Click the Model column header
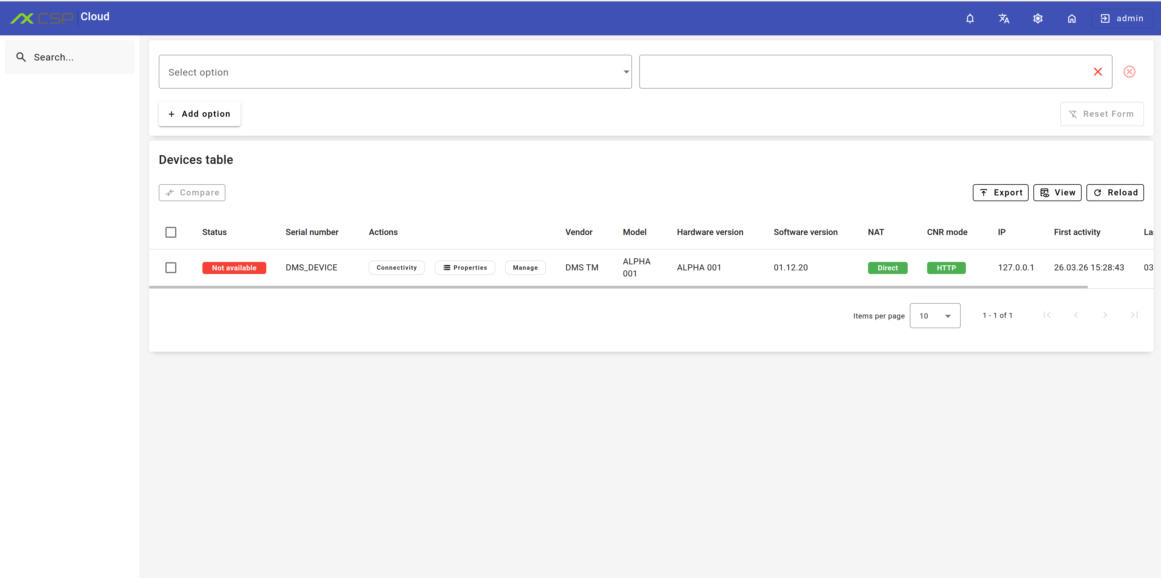 click(635, 232)
